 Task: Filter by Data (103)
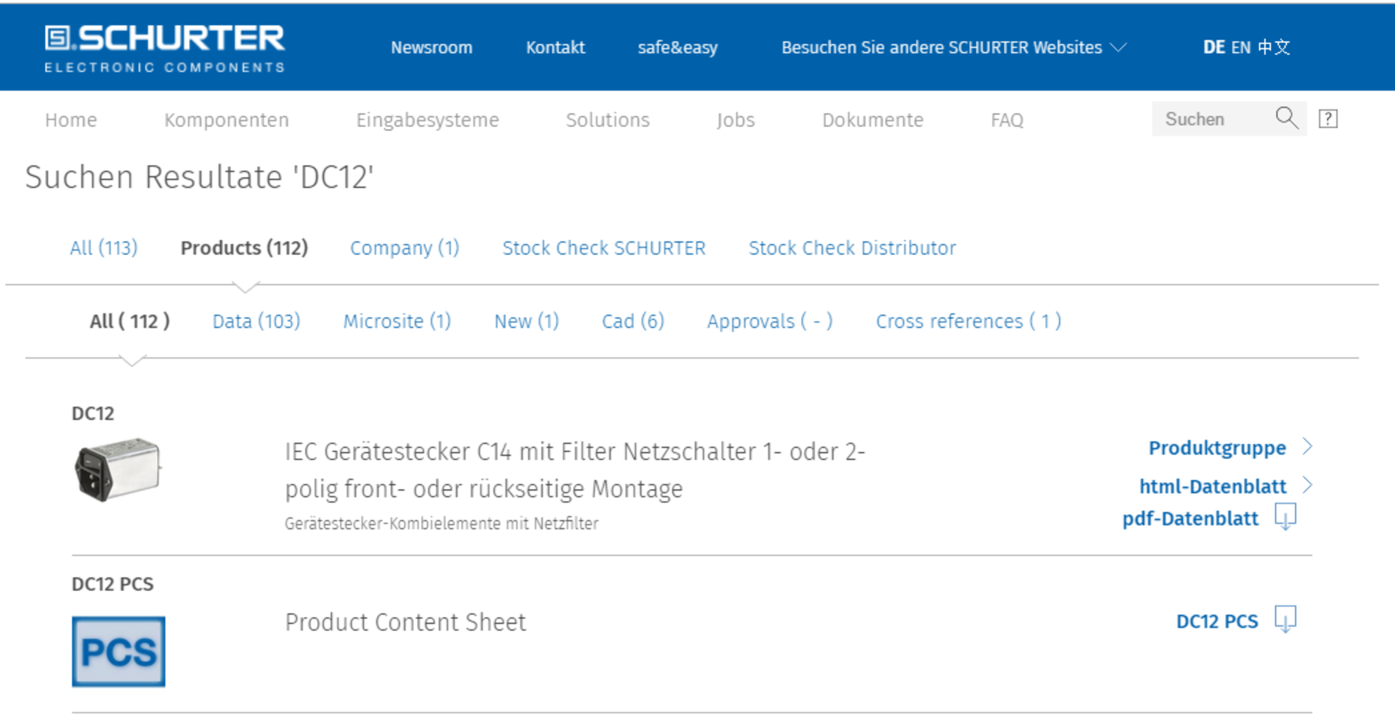click(256, 321)
